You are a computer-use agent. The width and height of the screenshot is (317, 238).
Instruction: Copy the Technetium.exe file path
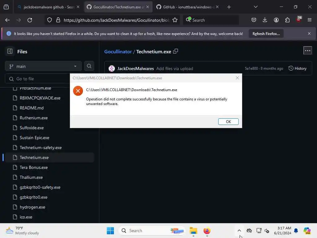coord(176,51)
